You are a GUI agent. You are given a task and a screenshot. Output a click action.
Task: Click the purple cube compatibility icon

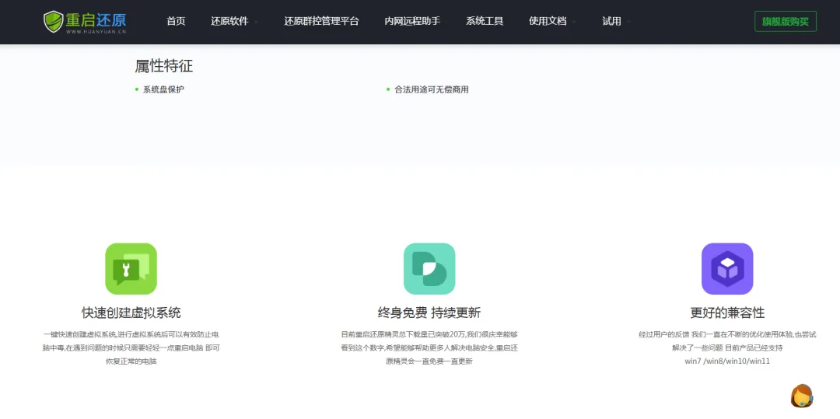[726, 269]
